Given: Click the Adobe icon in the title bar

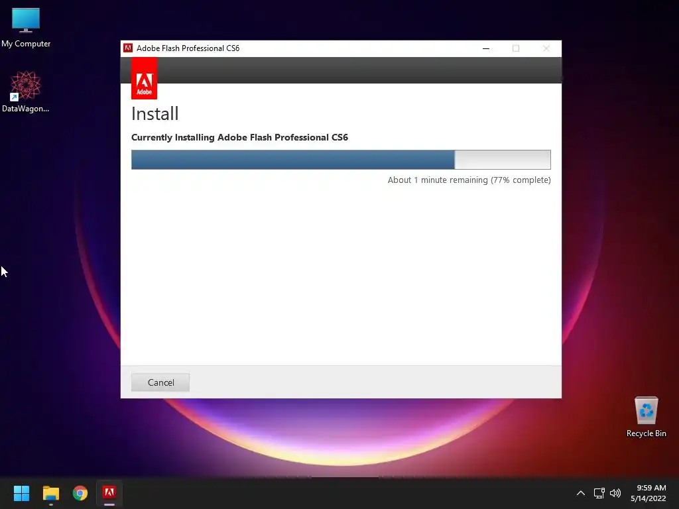Looking at the screenshot, I should click(128, 48).
